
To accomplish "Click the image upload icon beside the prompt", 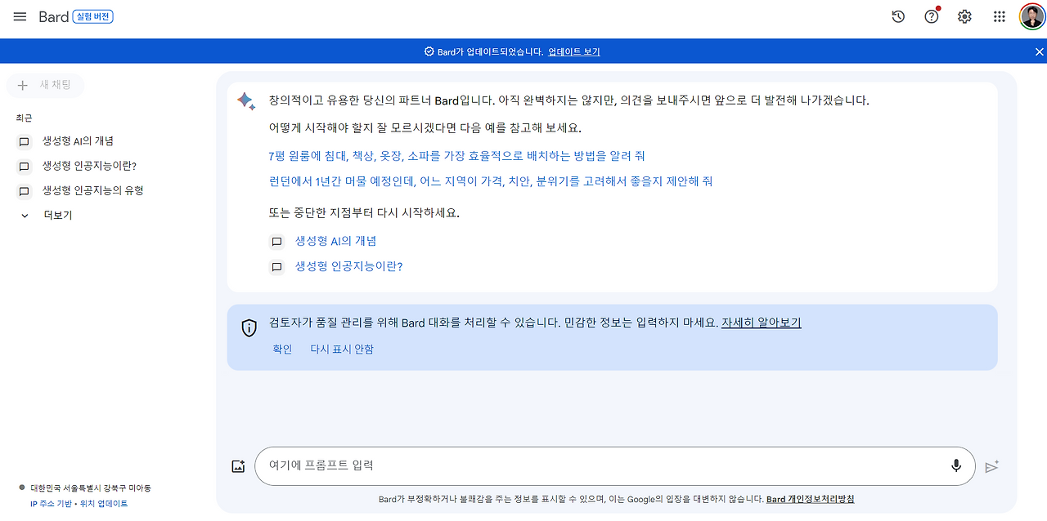I will pos(238,465).
